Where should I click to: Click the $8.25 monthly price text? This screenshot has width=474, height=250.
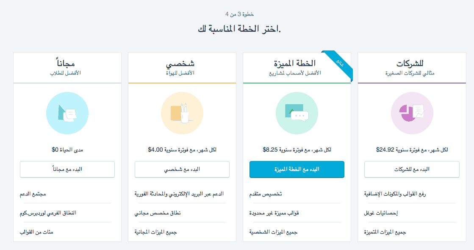click(x=270, y=150)
